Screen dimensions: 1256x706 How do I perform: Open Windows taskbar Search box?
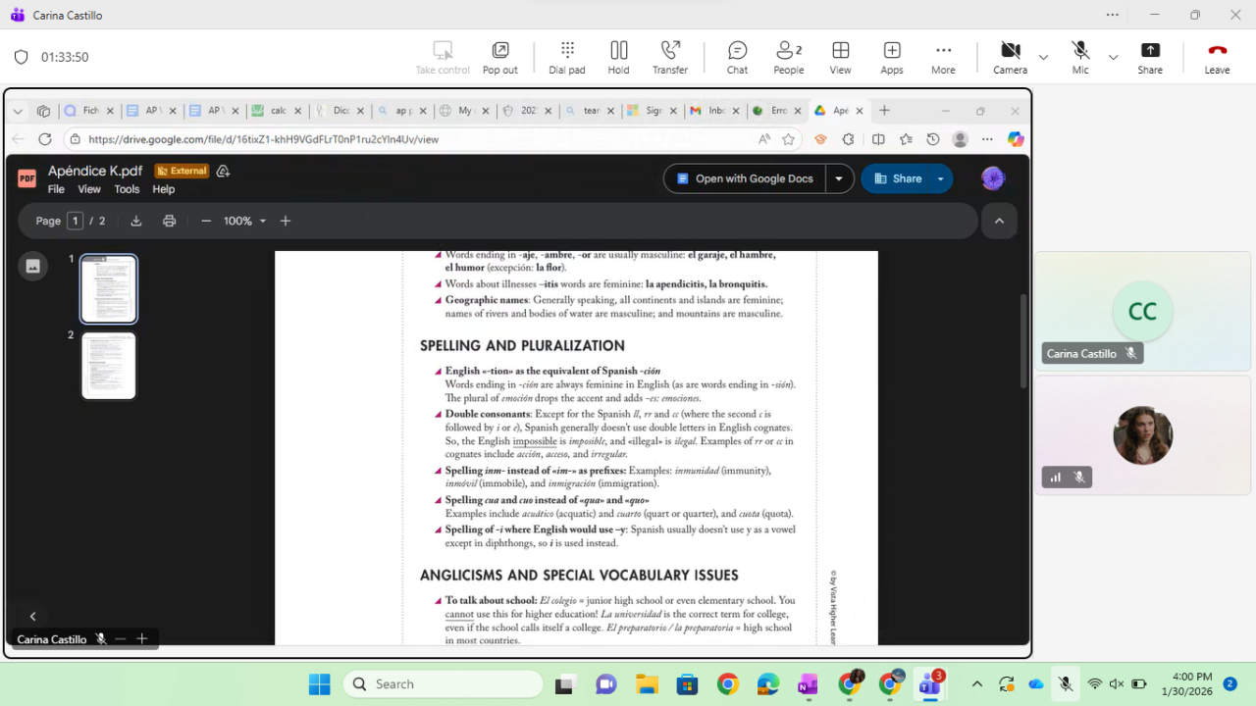442,684
